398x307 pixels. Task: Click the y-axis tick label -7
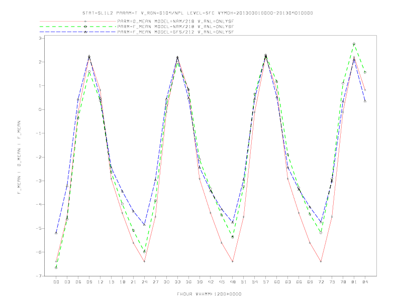click(x=39, y=276)
